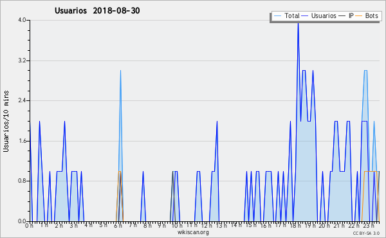Click the '16 h' x-axis label
Viewport: 386px width, 238px height.
(x=266, y=225)
